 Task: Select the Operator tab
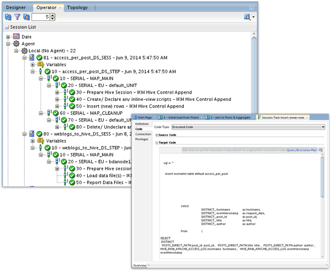46,7
